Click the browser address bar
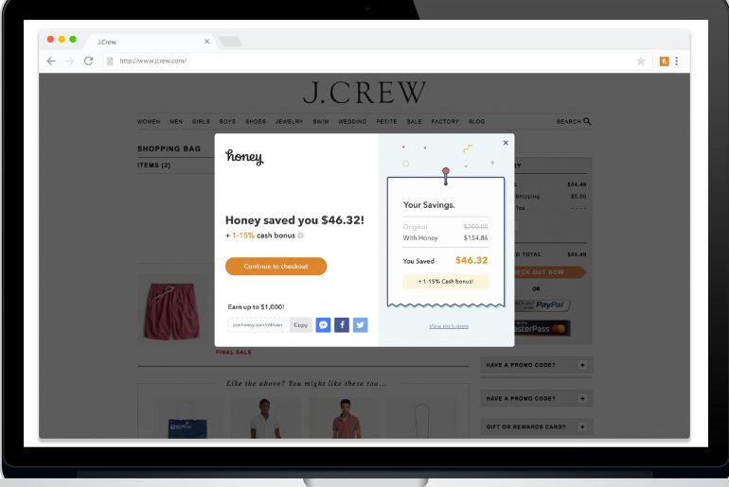This screenshot has height=487, width=729. click(369, 61)
